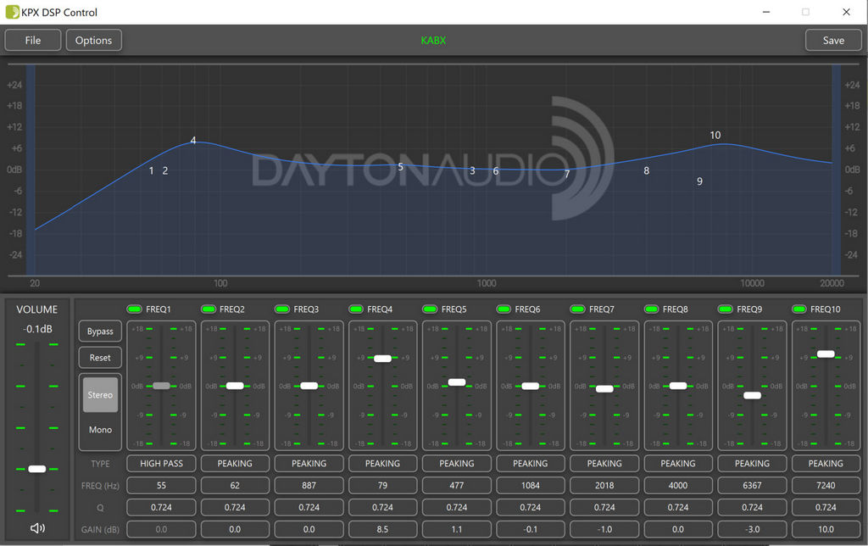Select the FREQ7 Q field
This screenshot has height=546, width=868.
(x=604, y=507)
